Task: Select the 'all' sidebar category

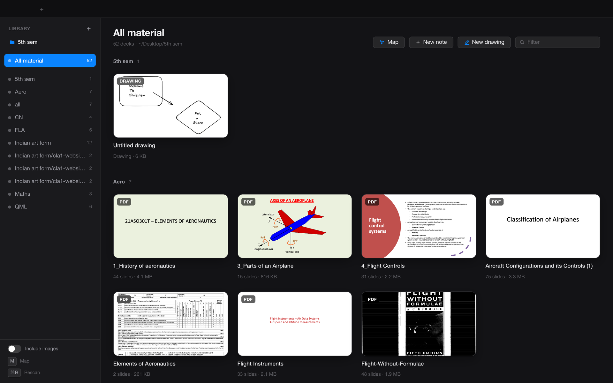Action: 50,104
